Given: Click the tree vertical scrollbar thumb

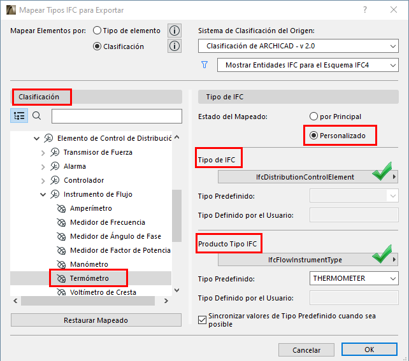Looking at the screenshot, I should [177, 216].
